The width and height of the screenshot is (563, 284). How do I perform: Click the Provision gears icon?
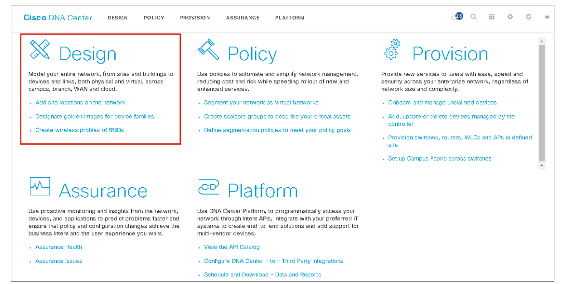392,50
